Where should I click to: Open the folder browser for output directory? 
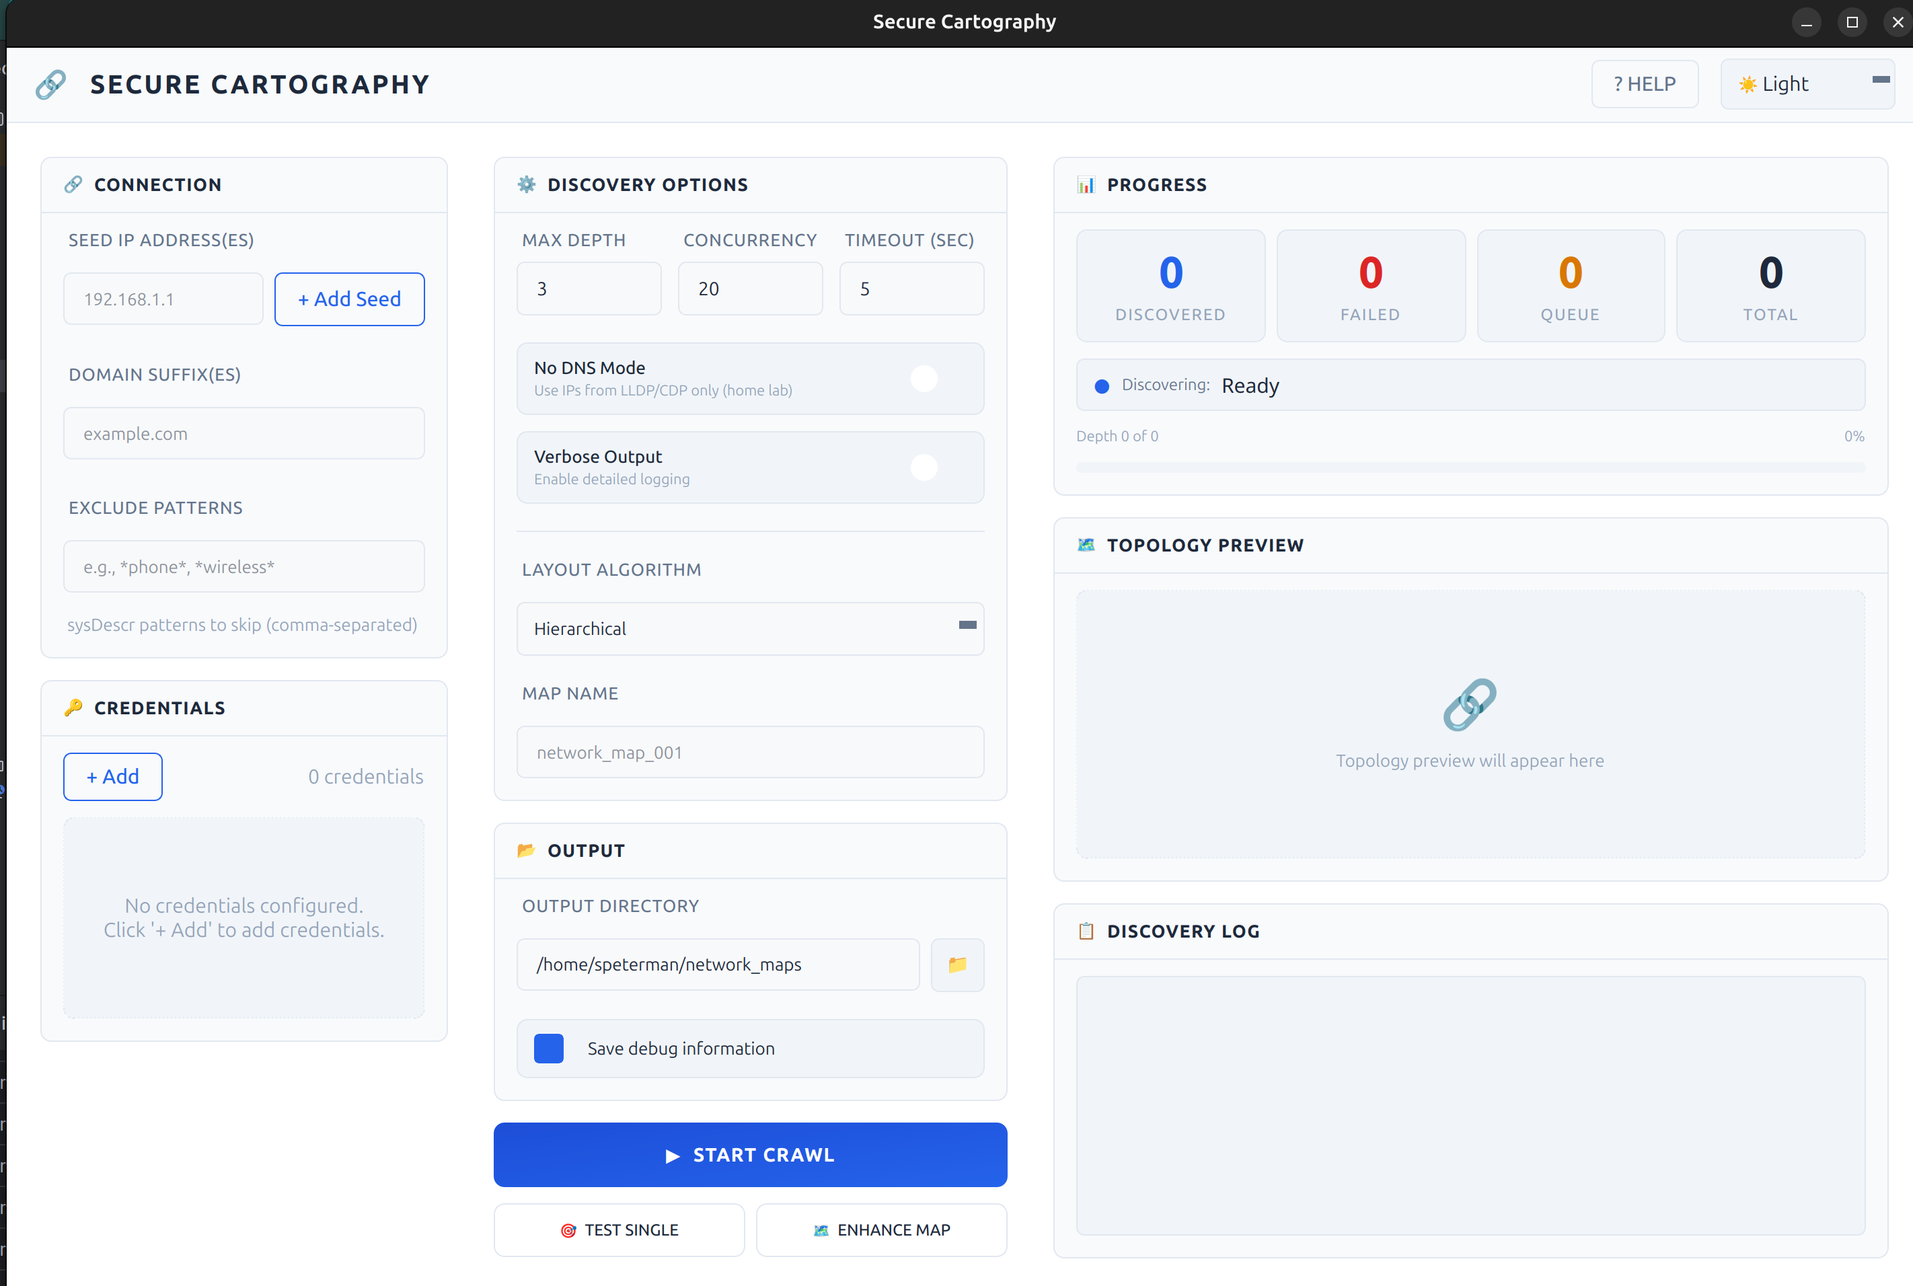coord(957,965)
